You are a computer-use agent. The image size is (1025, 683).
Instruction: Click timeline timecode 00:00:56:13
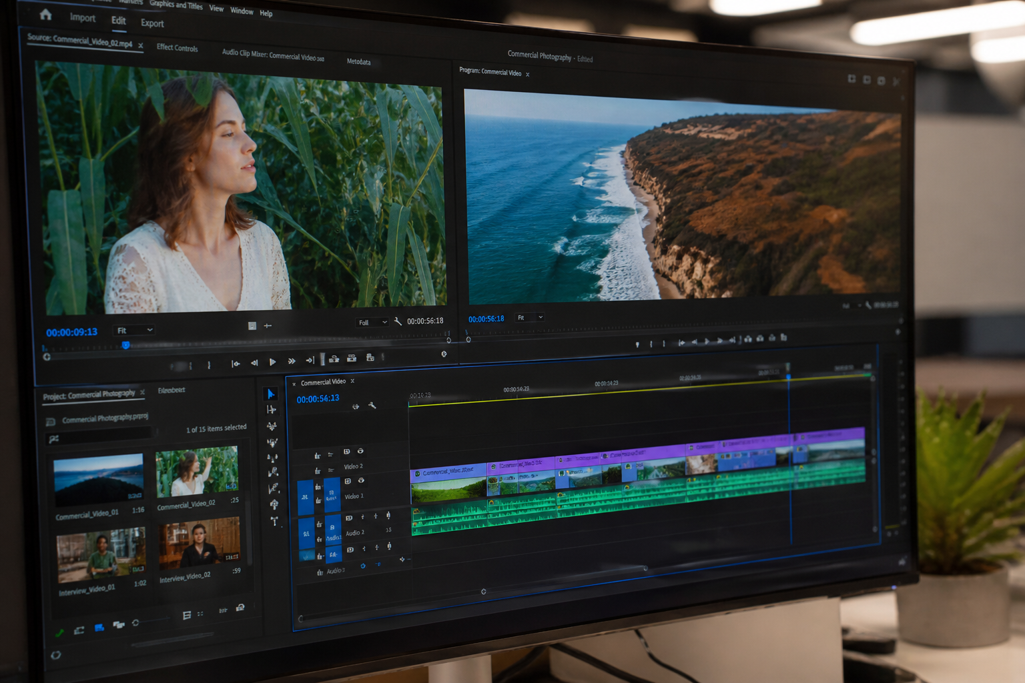[x=318, y=399]
